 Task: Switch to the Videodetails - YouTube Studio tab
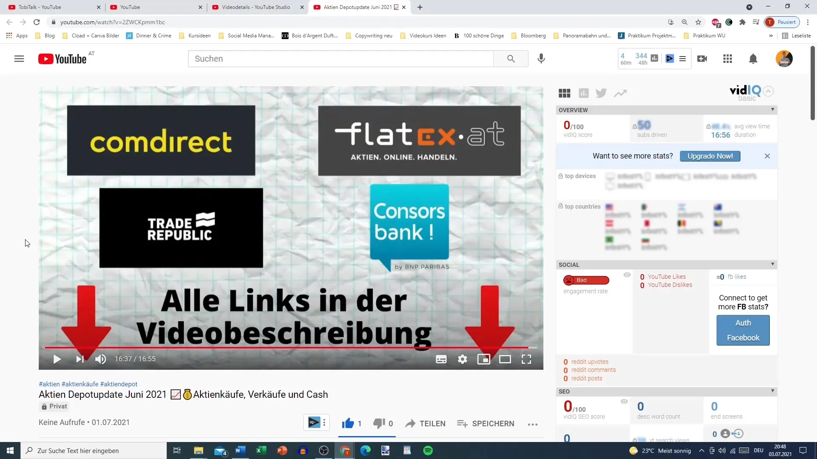pos(257,7)
